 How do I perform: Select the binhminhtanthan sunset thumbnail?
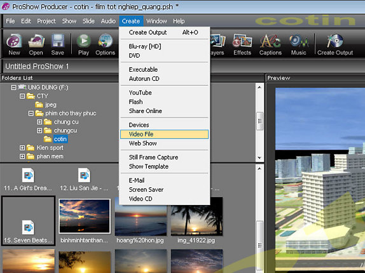coord(85,216)
